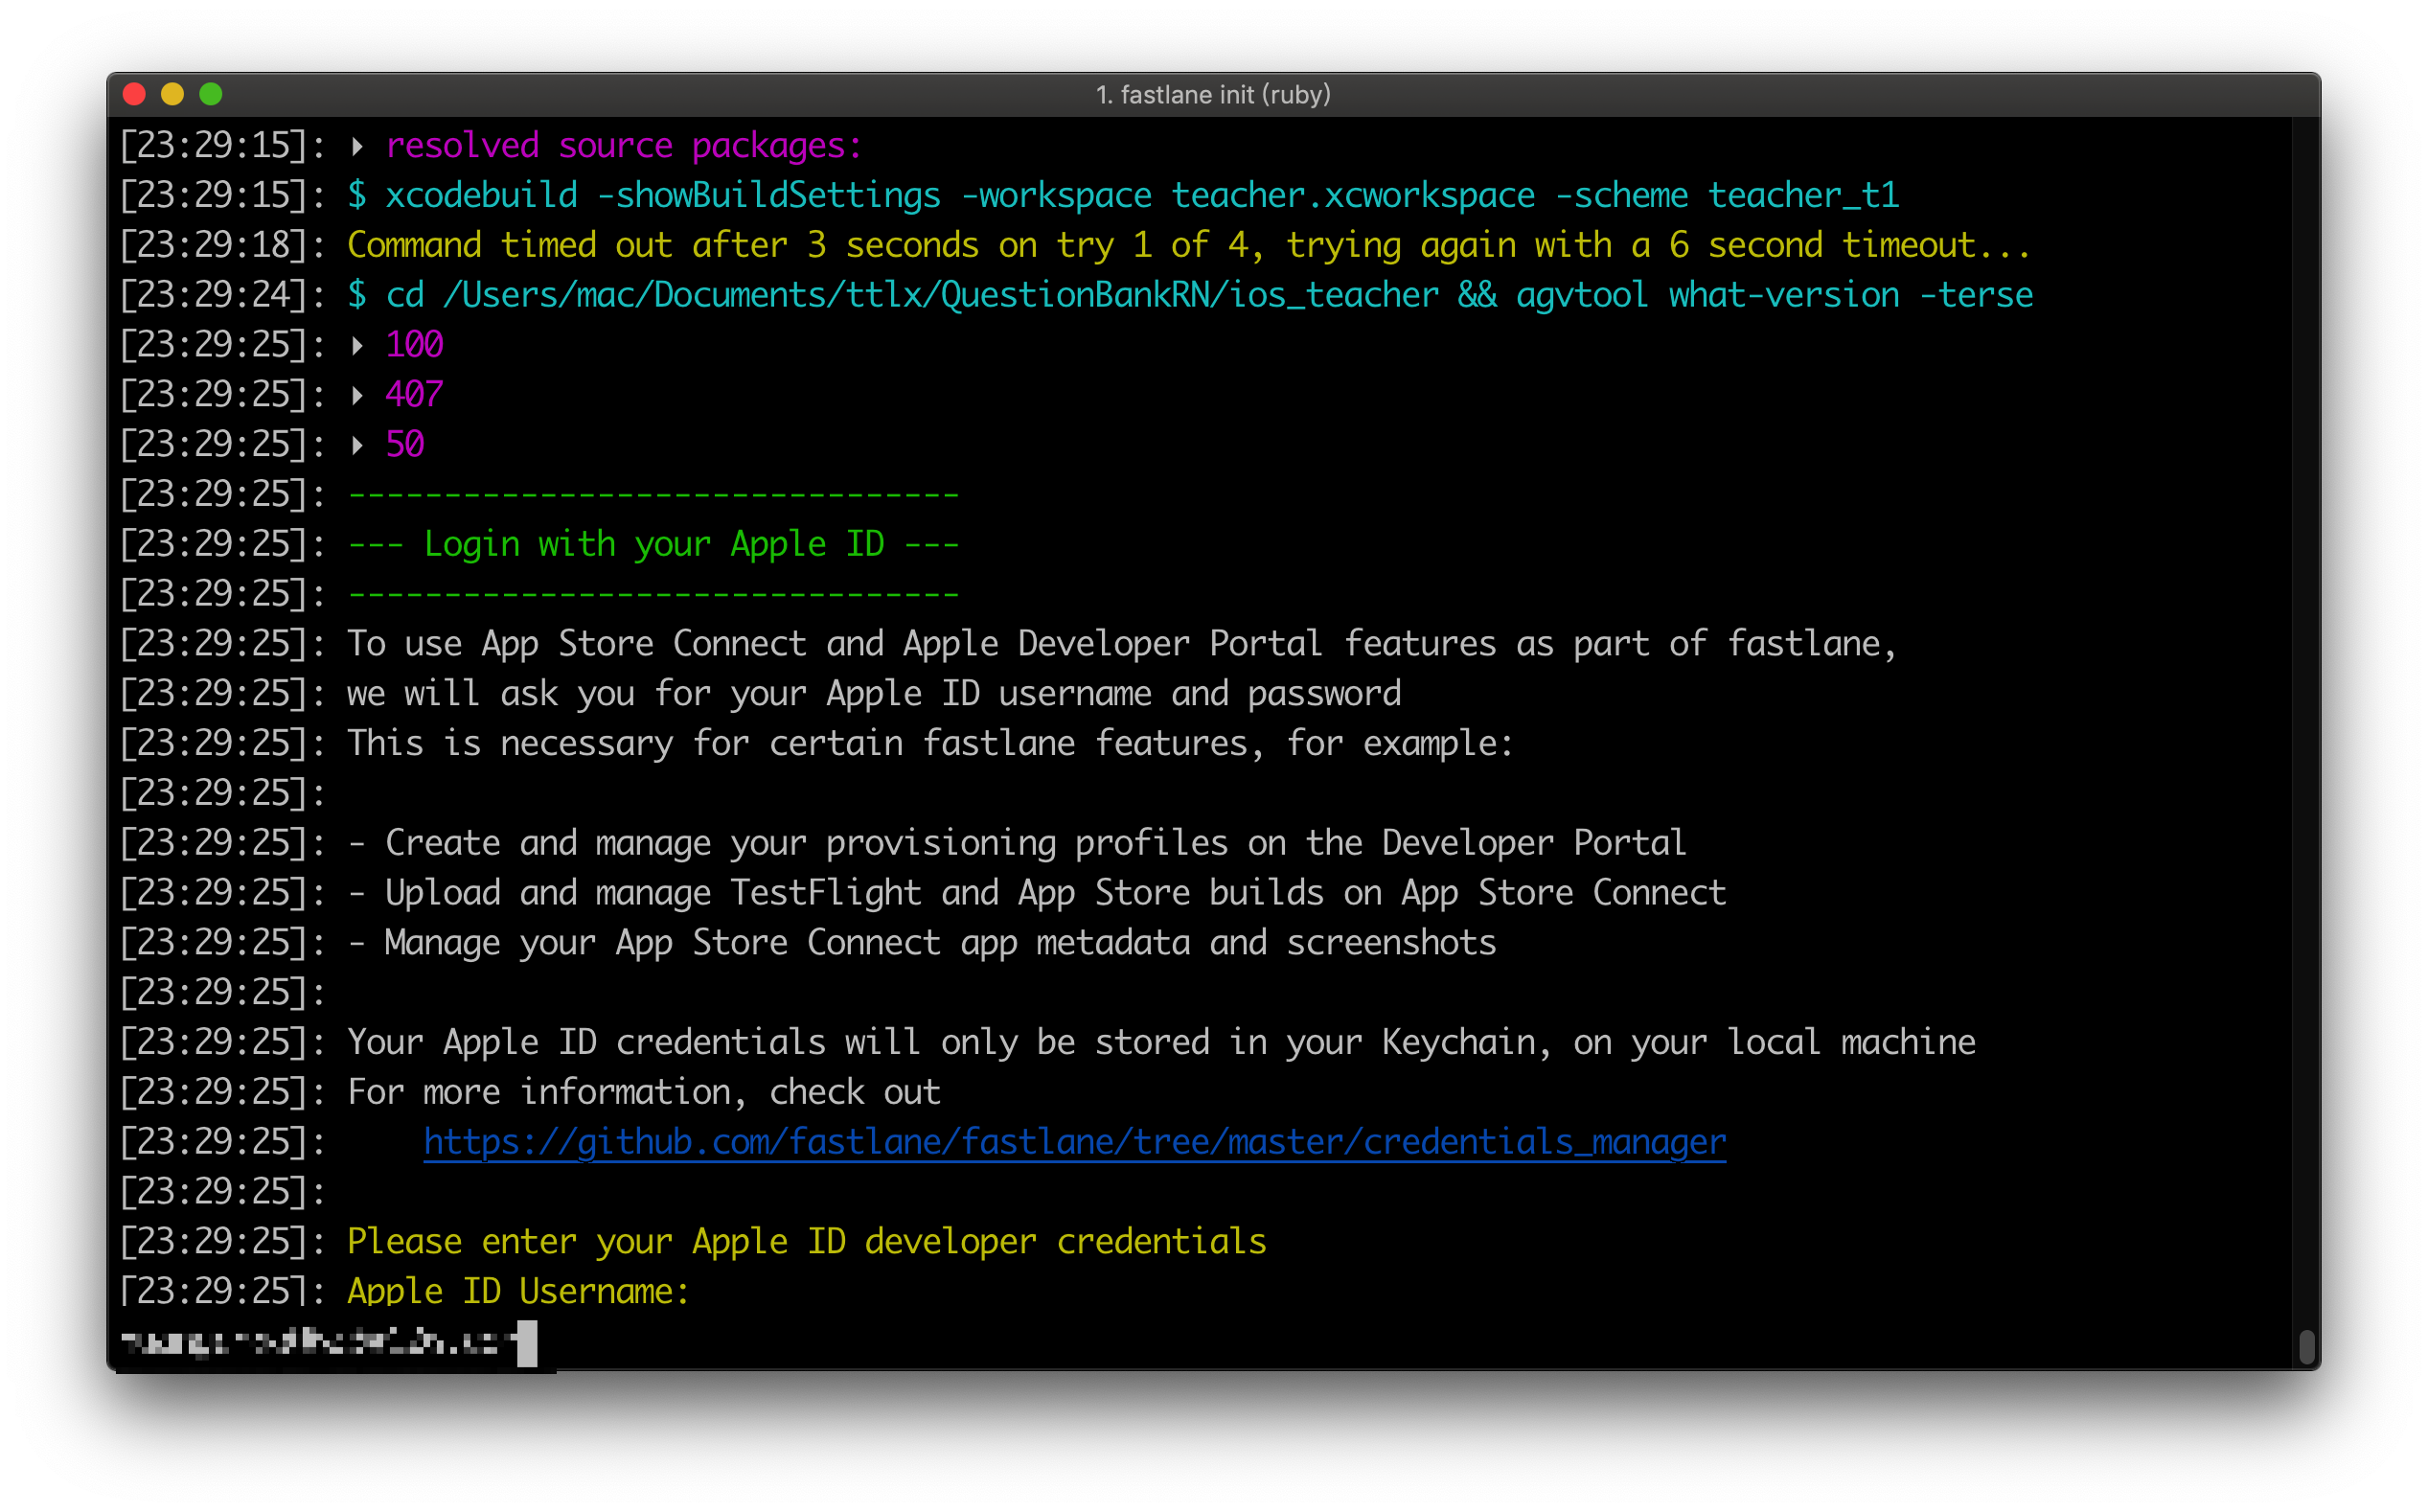The height and width of the screenshot is (1512, 2428).
Task: Click 'Manage your App Store Connect app metadata' line
Action: click(922, 943)
